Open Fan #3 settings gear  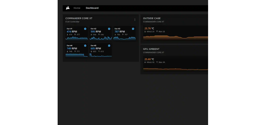pyautogui.click(x=133, y=29)
